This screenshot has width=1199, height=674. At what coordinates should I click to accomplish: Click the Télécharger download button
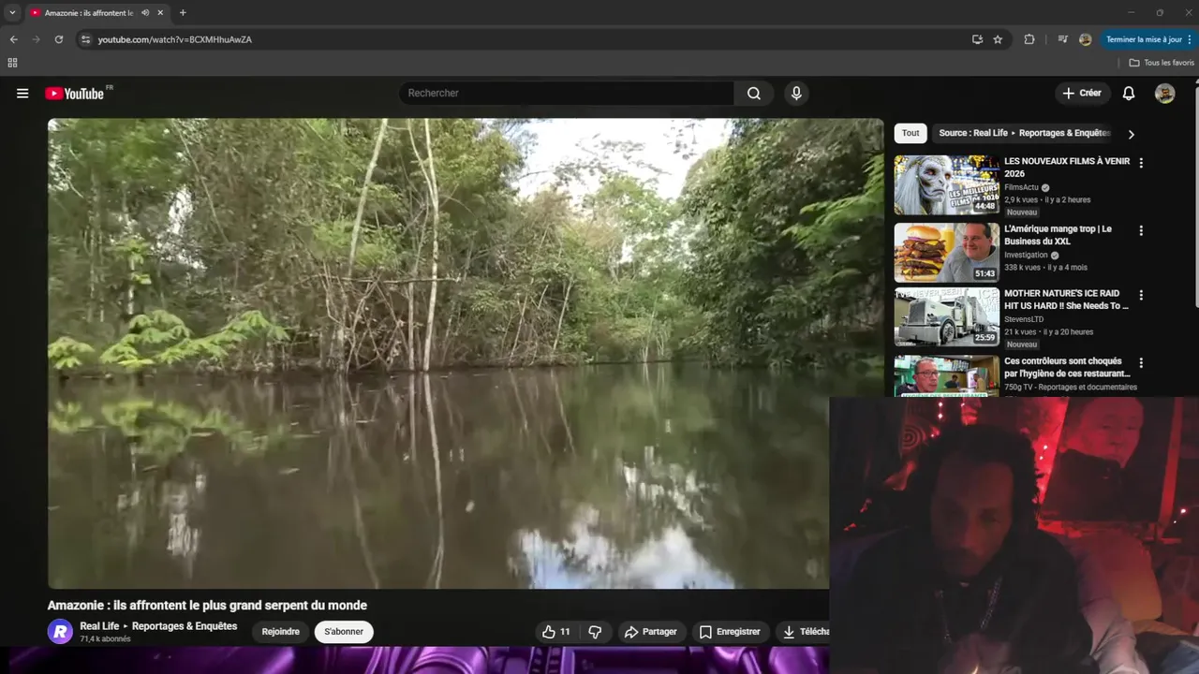[x=804, y=632]
